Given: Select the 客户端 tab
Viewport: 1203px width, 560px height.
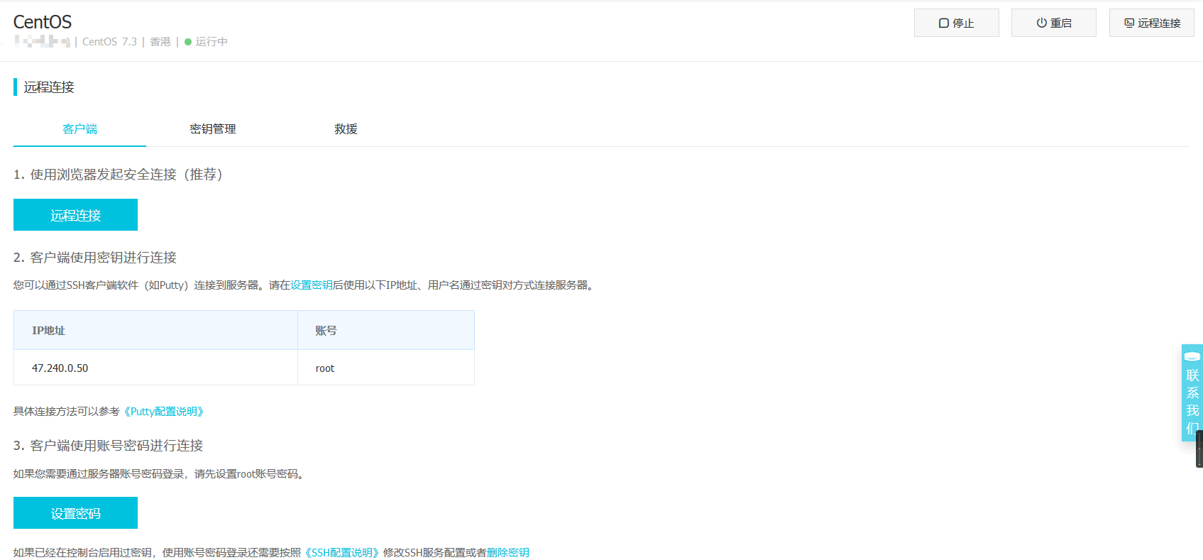Looking at the screenshot, I should (x=79, y=129).
